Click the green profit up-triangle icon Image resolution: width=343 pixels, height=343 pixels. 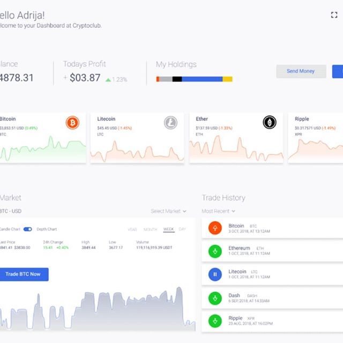point(108,80)
